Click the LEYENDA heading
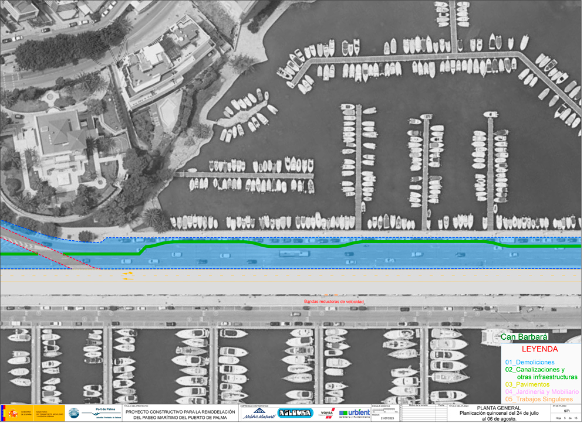 point(540,349)
